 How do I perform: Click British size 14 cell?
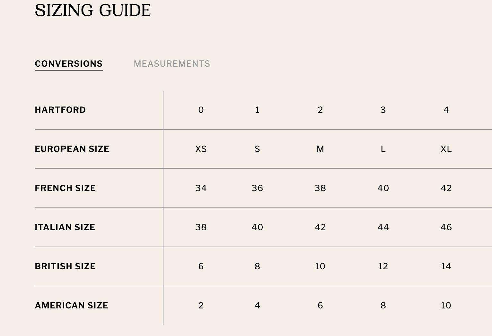click(446, 266)
